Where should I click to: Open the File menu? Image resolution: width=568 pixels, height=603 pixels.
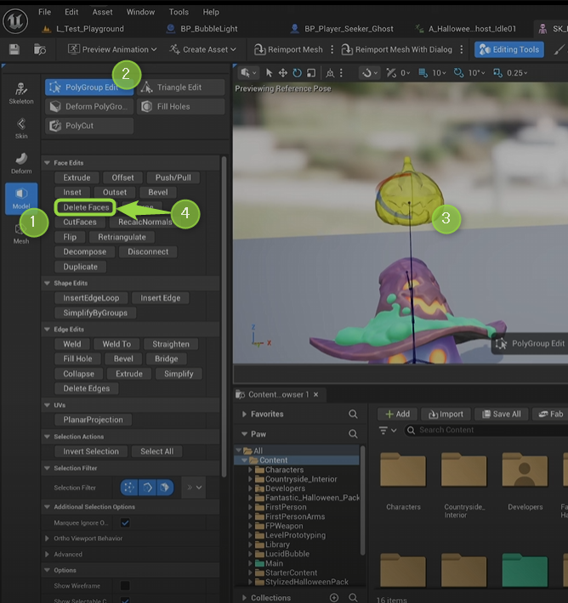tap(45, 12)
